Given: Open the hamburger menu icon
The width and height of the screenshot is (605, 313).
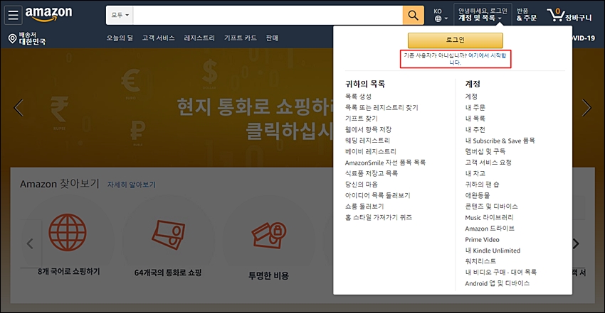Looking at the screenshot, I should tap(13, 15).
